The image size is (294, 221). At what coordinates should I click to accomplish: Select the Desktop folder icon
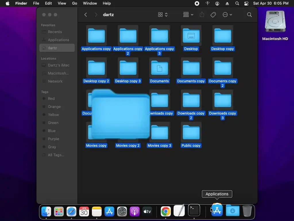click(x=191, y=35)
